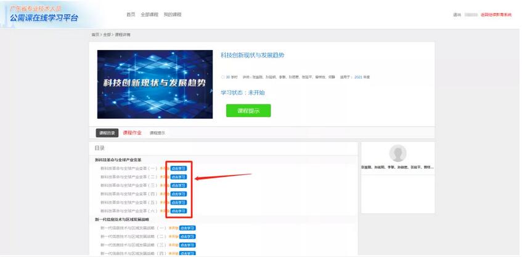Screen dimensions: 522x257
Task: Click 未开始 status of 新一代信息技术与区域发展战略（二）
Action: pyautogui.click(x=173, y=237)
